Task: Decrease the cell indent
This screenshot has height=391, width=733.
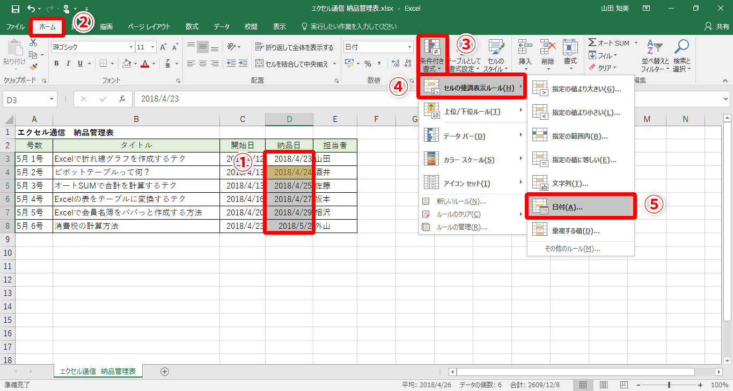Action: 231,63
